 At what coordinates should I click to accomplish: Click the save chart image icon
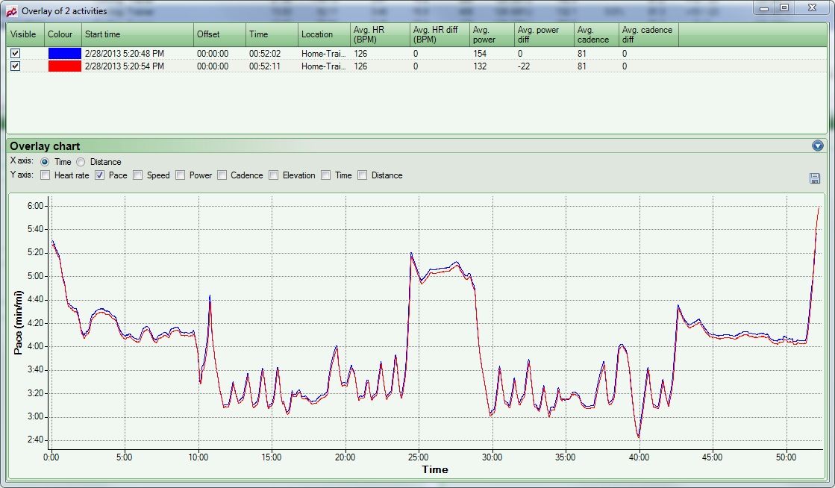(815, 178)
